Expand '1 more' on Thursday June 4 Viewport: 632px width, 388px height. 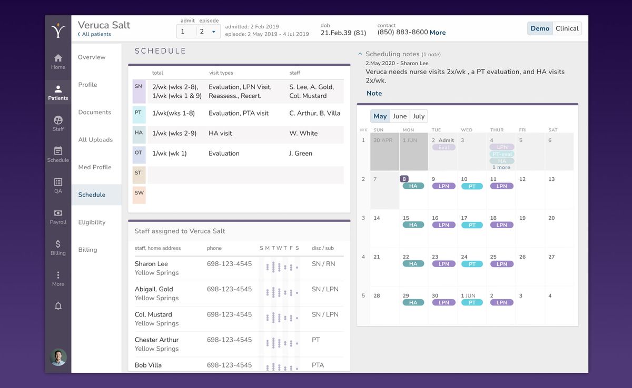click(502, 166)
